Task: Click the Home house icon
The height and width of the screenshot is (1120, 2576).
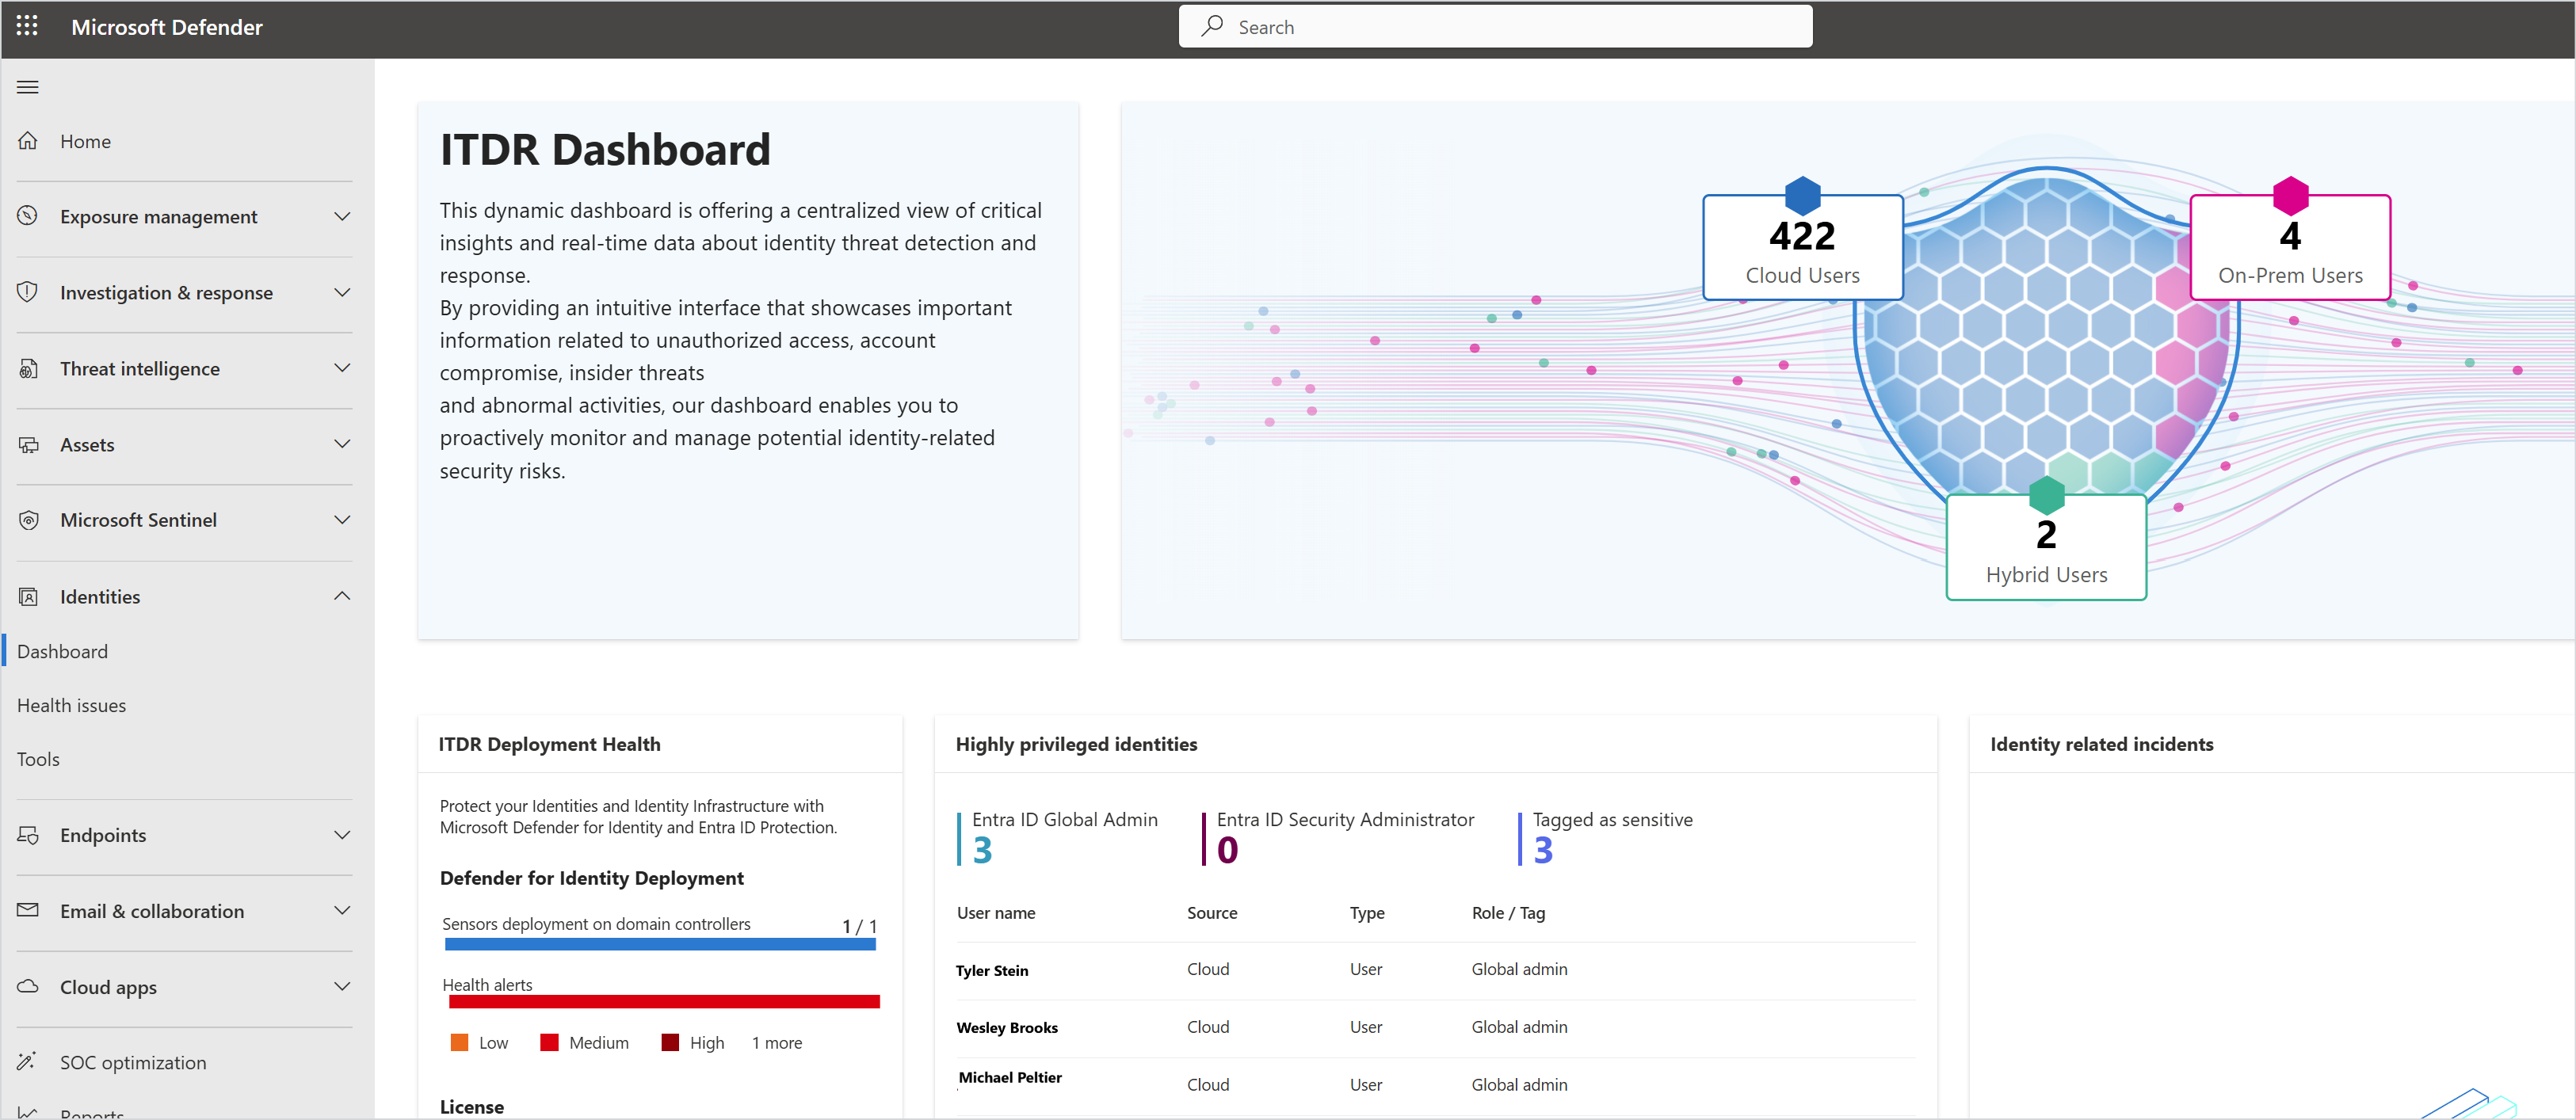Action: point(28,141)
